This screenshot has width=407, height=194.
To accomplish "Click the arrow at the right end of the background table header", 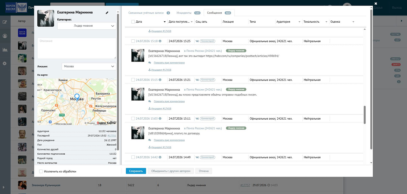I will click(402, 21).
